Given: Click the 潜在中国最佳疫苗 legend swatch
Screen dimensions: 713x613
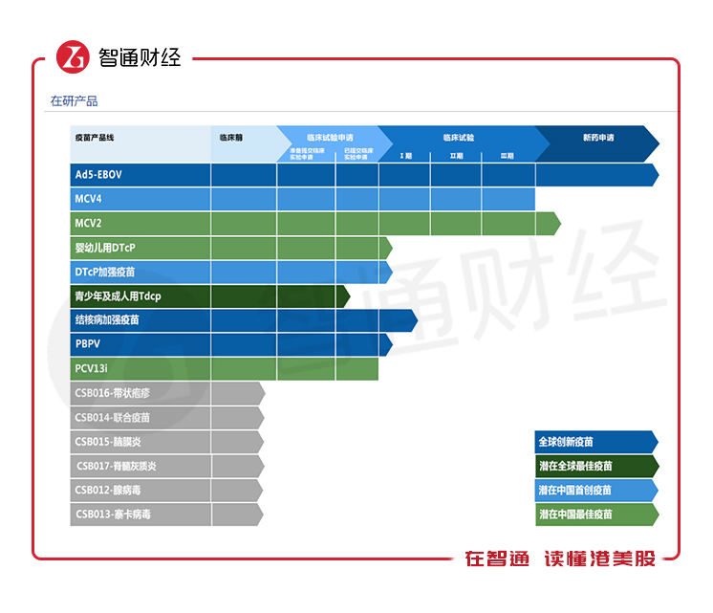Looking at the screenshot, I should click(x=596, y=514).
